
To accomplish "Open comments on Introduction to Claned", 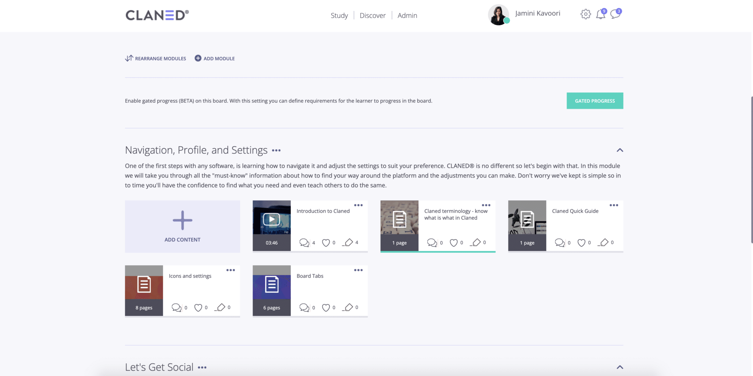I will pos(304,243).
